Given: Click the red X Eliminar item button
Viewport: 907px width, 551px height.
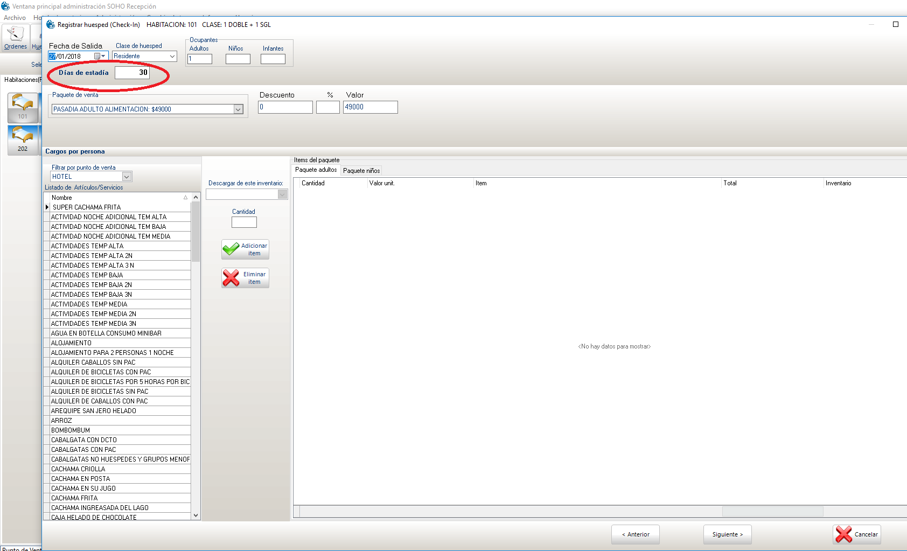Looking at the screenshot, I should point(245,278).
